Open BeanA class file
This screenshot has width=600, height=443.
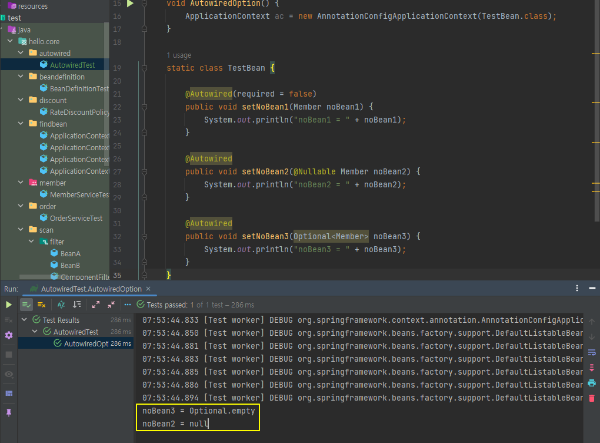tap(66, 254)
